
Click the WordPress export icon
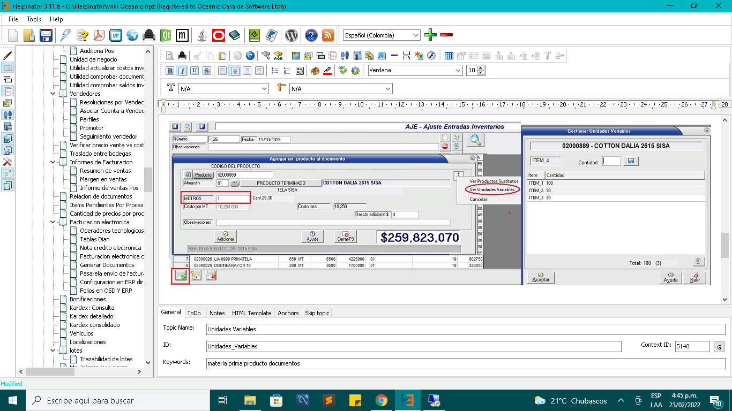[291, 35]
